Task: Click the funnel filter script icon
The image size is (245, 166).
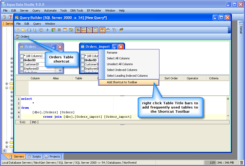Action: (x=114, y=30)
